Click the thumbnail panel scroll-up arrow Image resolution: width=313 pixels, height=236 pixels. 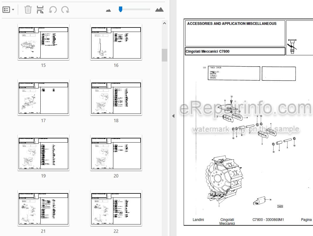[x=164, y=23]
